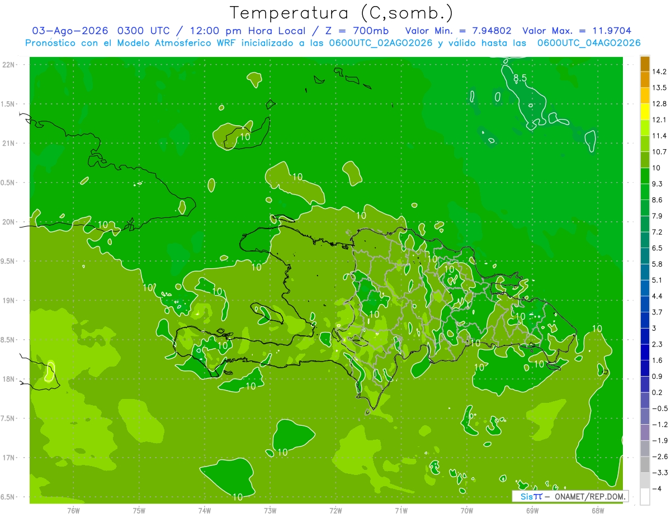
Task: Click the "22N" latitude label
Action: [x=8, y=65]
